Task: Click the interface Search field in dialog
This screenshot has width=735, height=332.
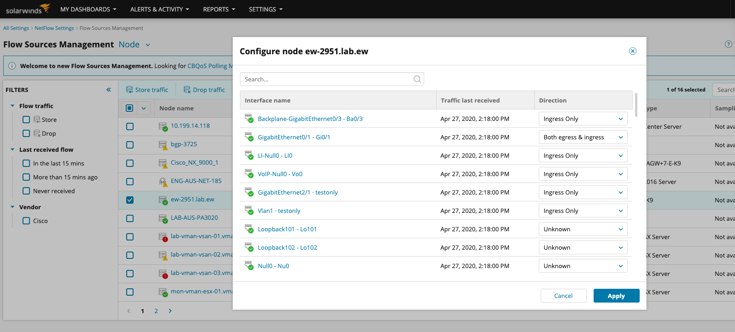Action: coord(332,79)
